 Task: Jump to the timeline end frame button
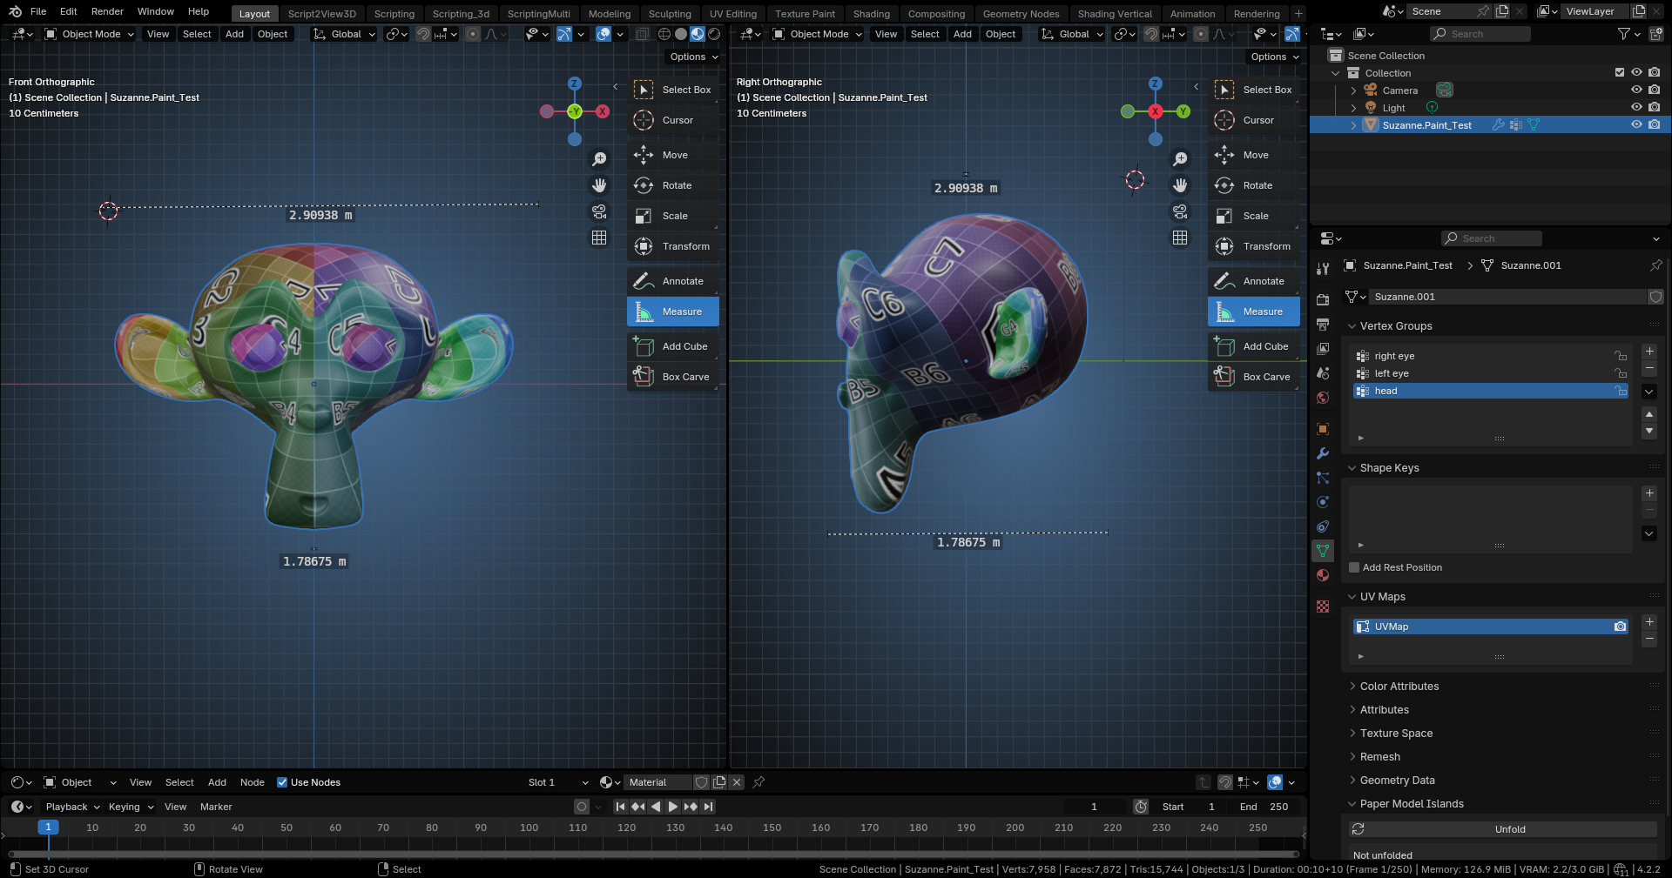pyautogui.click(x=708, y=807)
